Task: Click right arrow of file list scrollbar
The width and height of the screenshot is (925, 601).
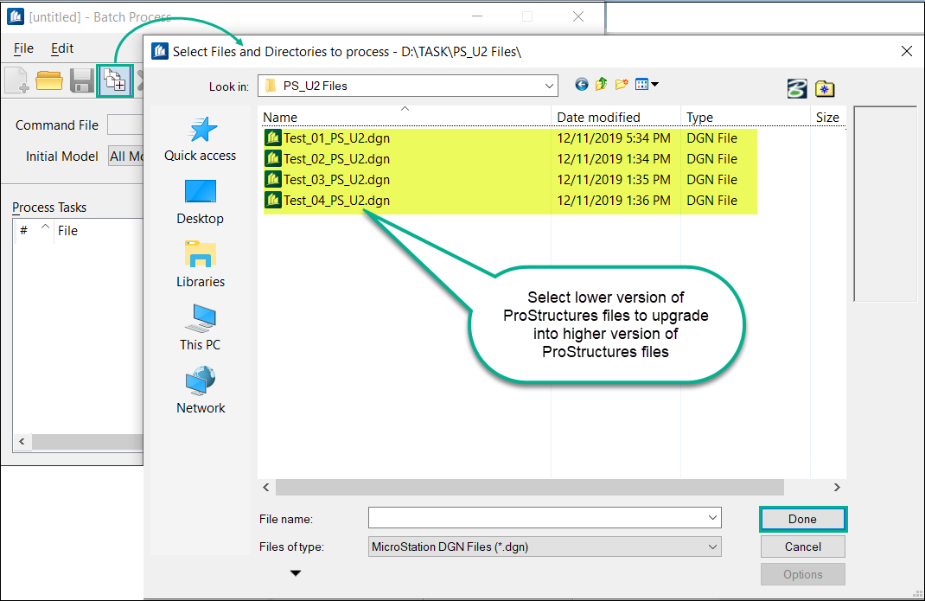Action: pyautogui.click(x=837, y=487)
